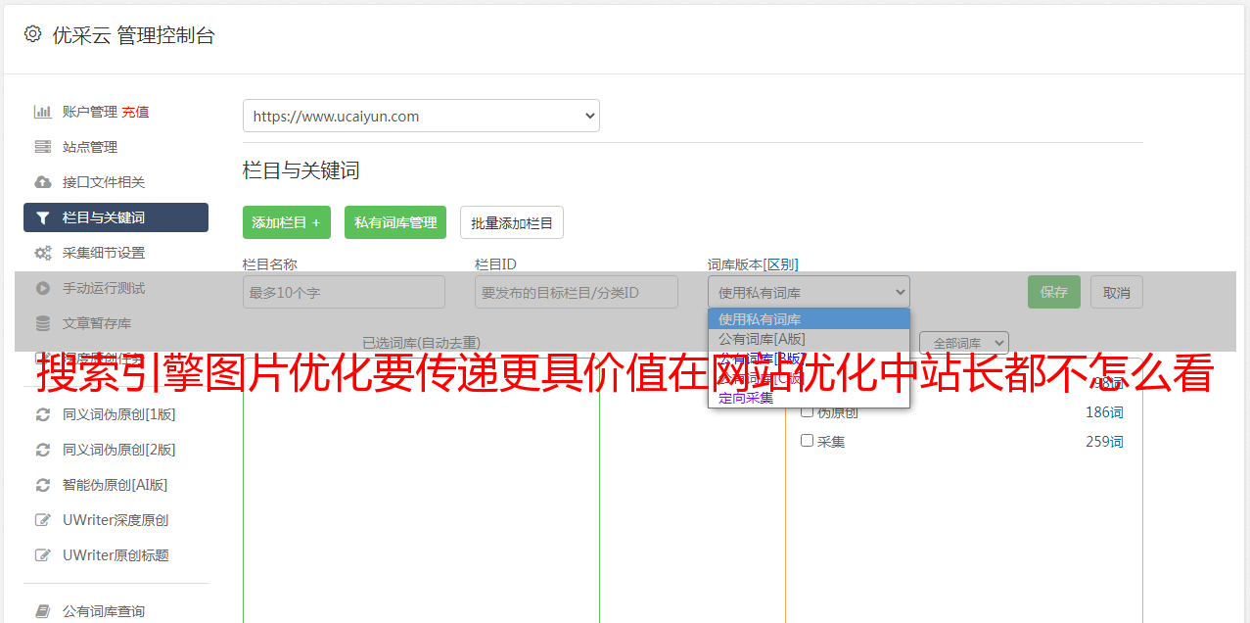
Task: Open the [区别] link next to 词库版本
Action: (780, 264)
